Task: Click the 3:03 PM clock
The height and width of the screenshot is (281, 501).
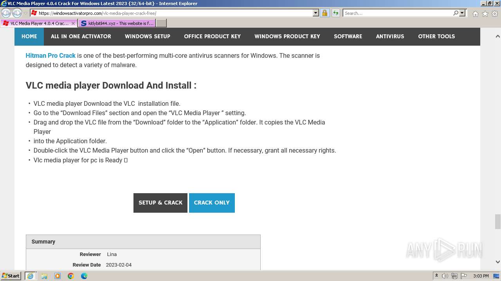Action: click(481, 276)
